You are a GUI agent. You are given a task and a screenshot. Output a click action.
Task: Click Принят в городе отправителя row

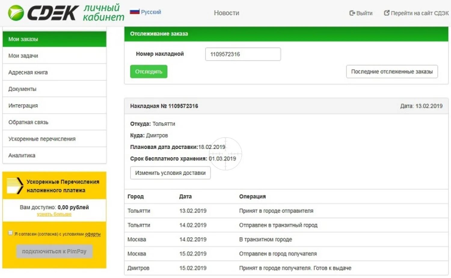[286, 211]
